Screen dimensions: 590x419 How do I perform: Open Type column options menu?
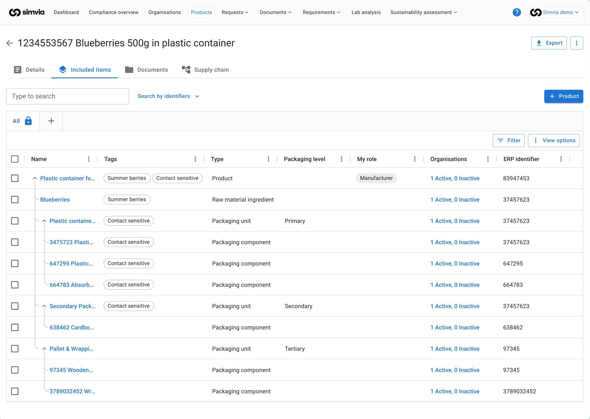269,159
